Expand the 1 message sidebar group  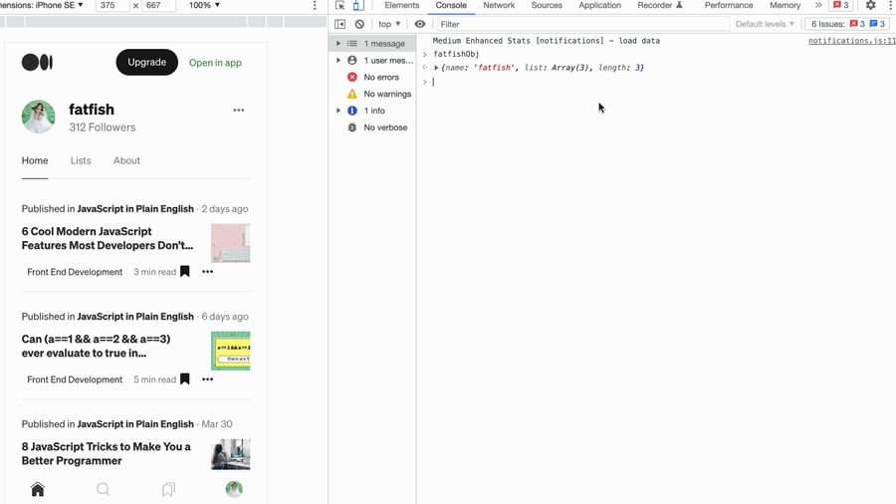coord(338,44)
